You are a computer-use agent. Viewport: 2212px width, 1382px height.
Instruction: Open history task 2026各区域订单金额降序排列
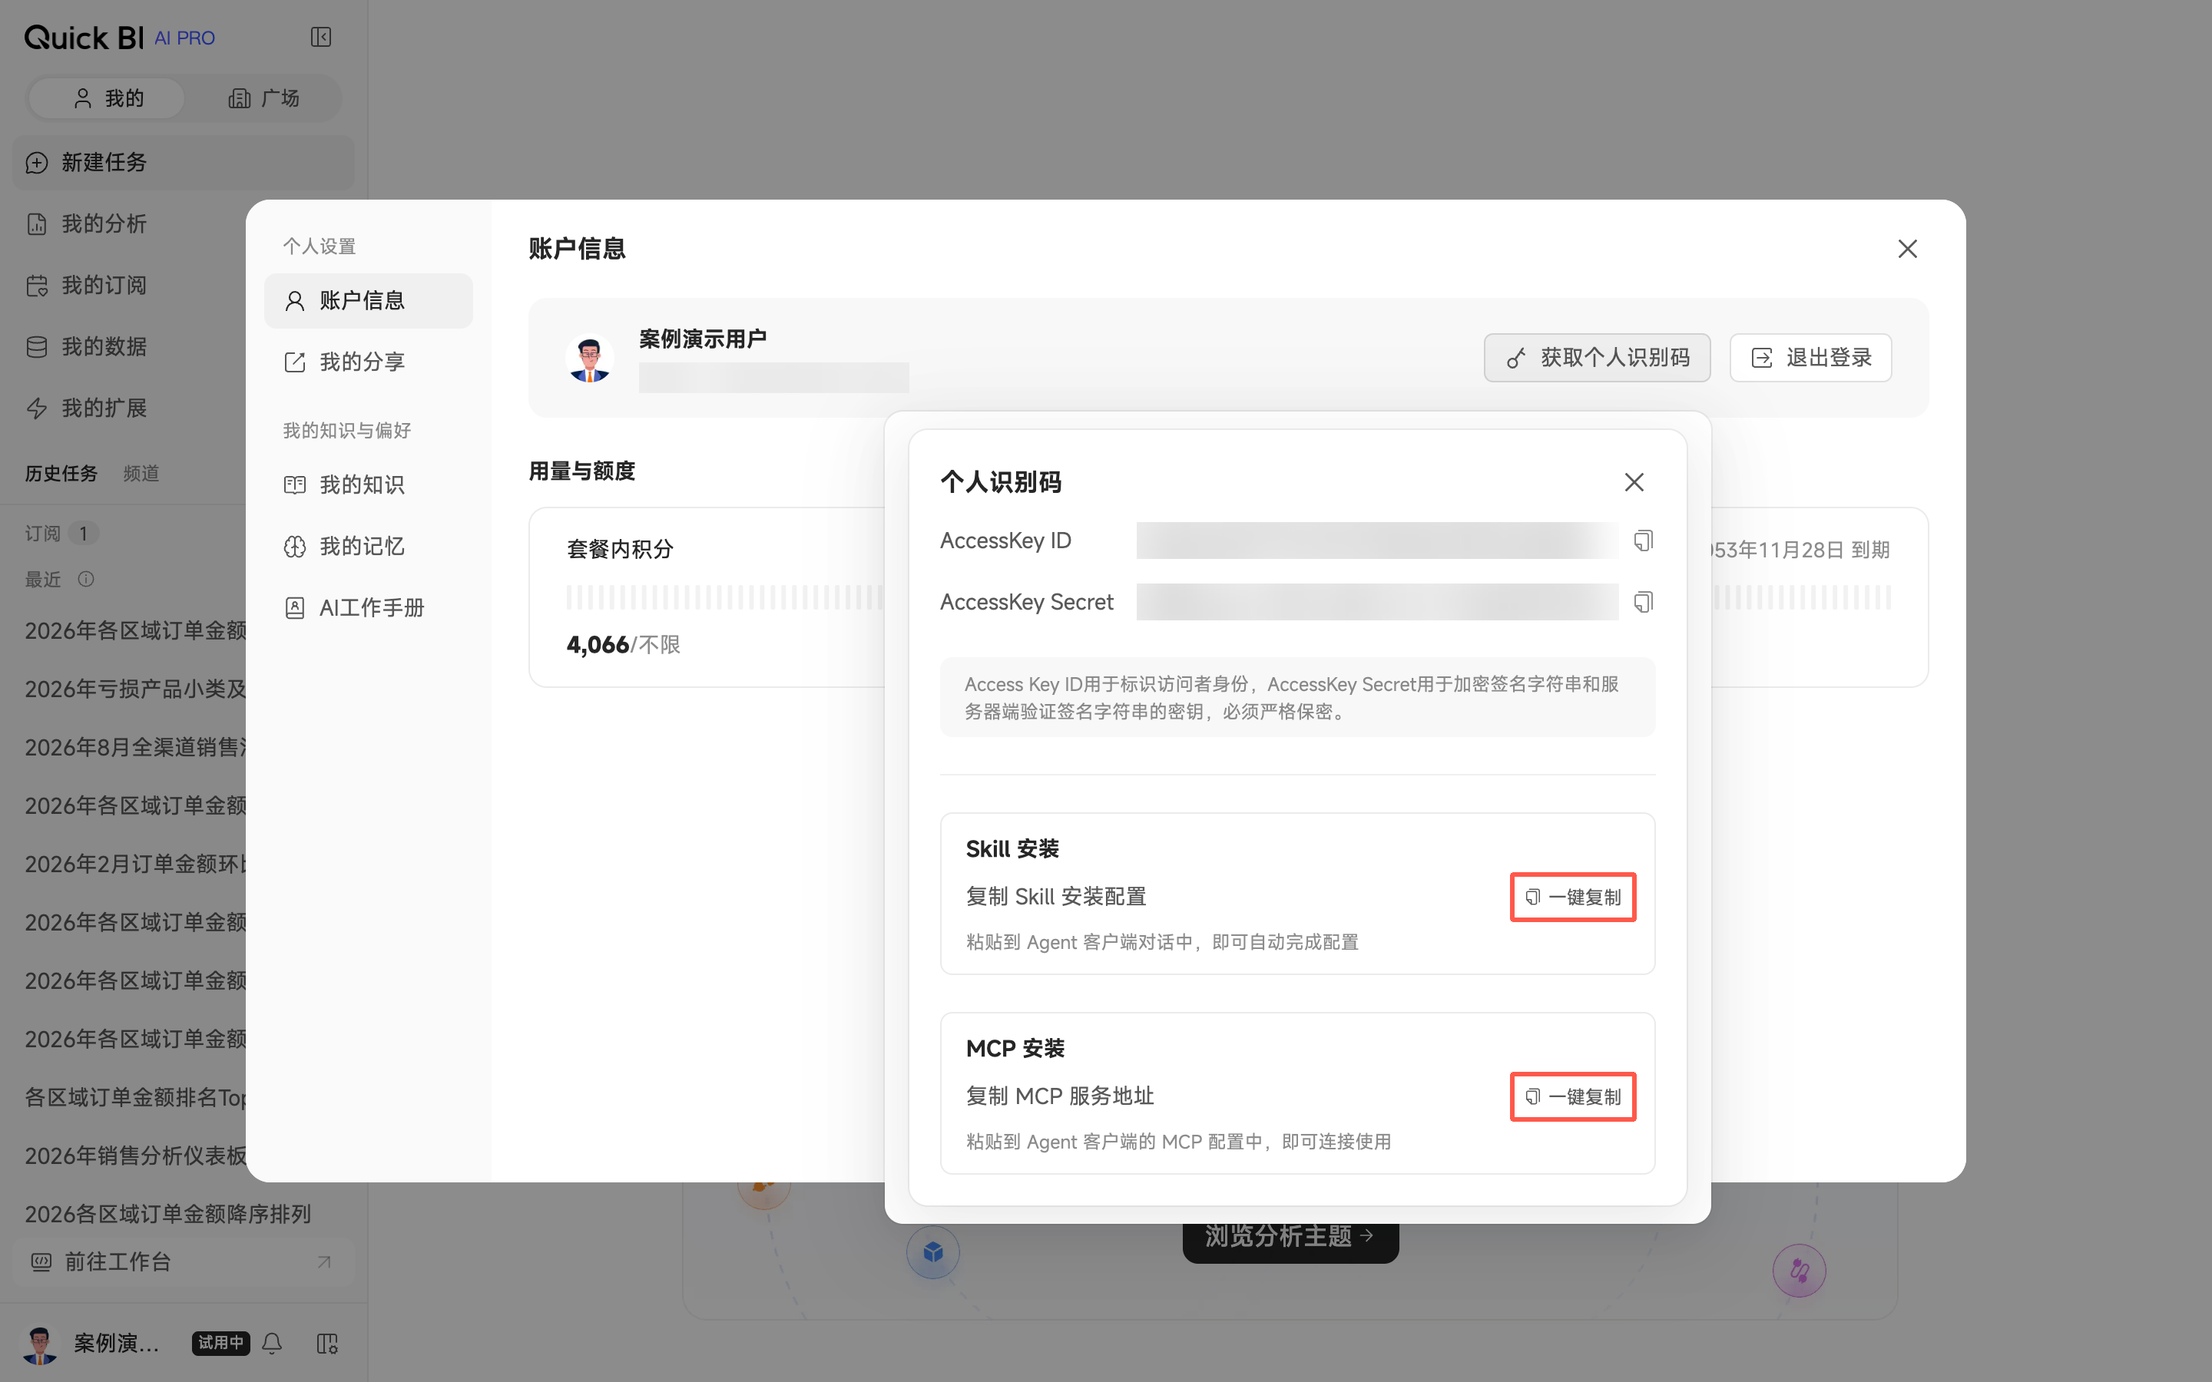pyautogui.click(x=168, y=1214)
